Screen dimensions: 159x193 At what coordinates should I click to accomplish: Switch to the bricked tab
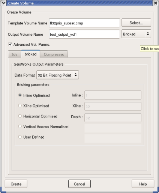tap(31, 54)
